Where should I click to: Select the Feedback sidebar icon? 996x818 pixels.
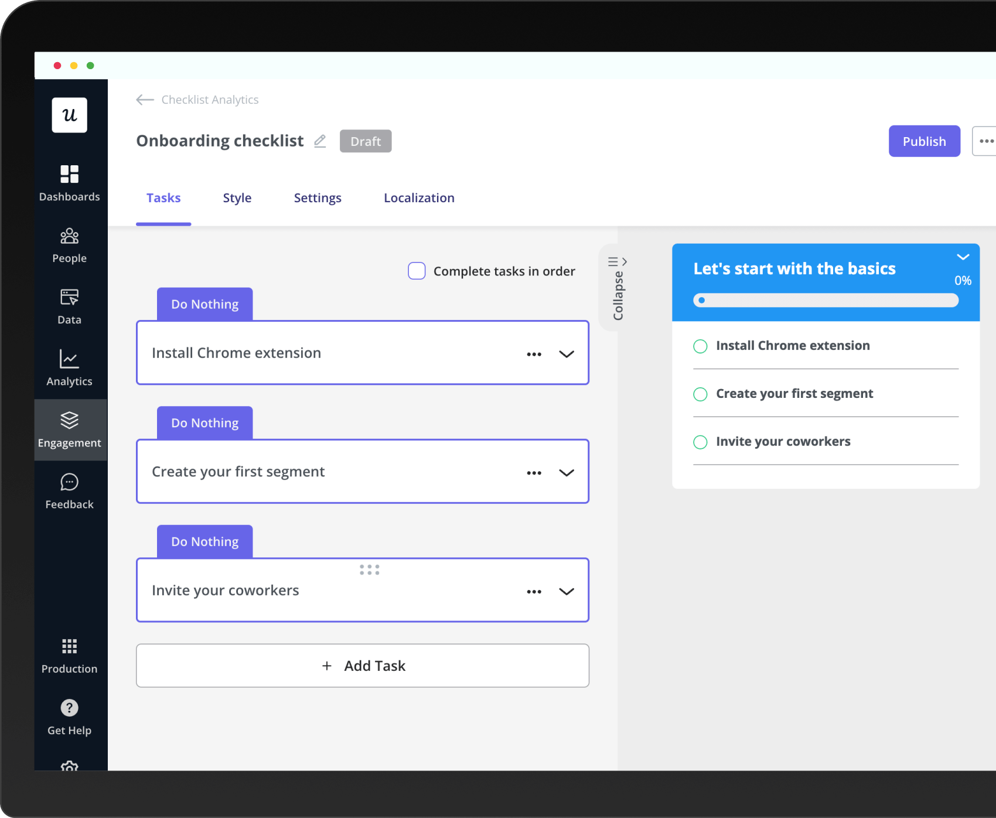69,482
